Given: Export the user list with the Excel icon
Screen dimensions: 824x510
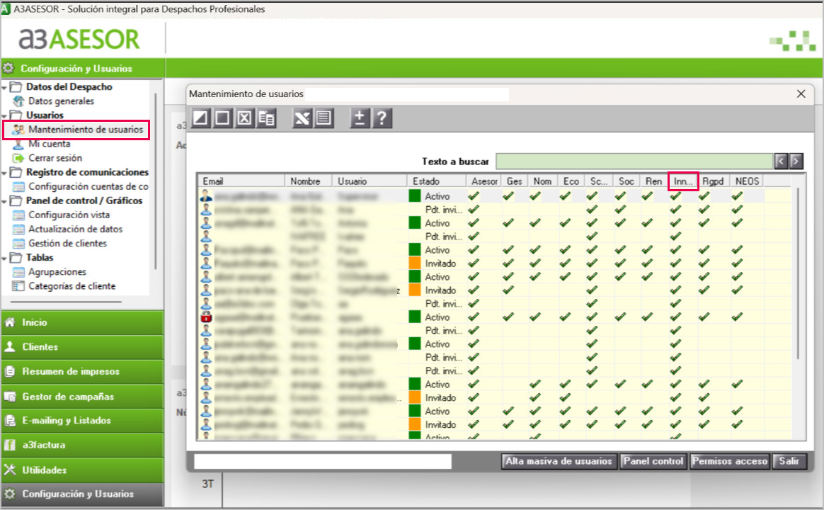Looking at the screenshot, I should coord(302,118).
